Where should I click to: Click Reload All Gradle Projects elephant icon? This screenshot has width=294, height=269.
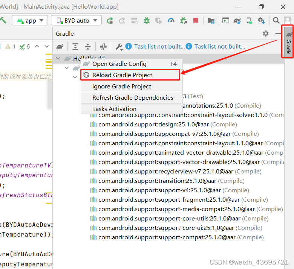pos(60,47)
